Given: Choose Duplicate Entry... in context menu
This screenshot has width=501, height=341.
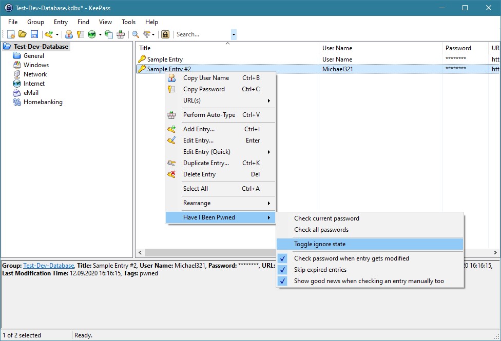Looking at the screenshot, I should pyautogui.click(x=220, y=163).
